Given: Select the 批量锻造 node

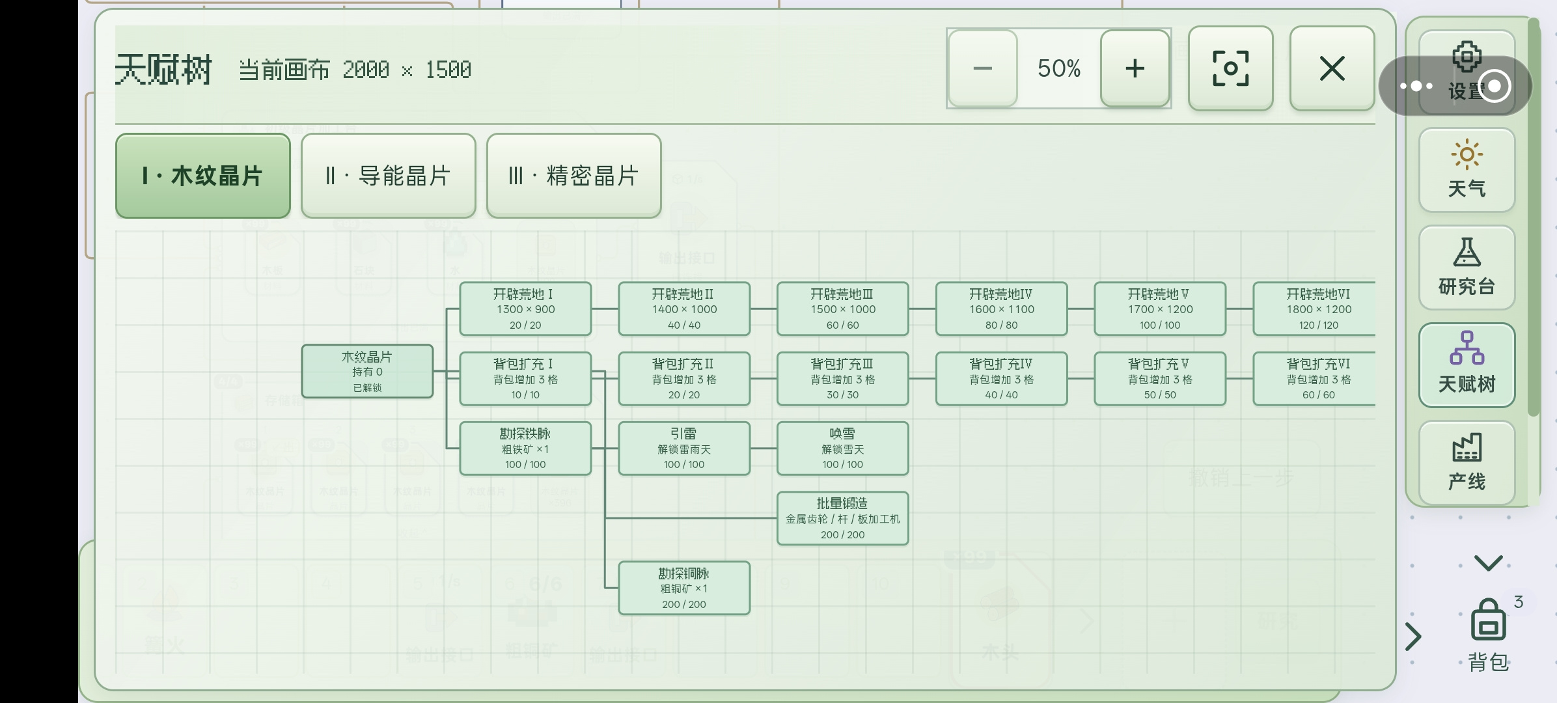Looking at the screenshot, I should [842, 518].
